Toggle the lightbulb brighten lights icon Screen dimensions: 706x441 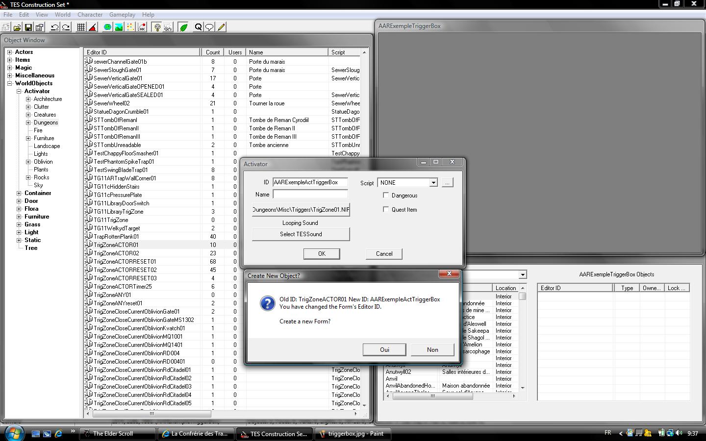[157, 27]
